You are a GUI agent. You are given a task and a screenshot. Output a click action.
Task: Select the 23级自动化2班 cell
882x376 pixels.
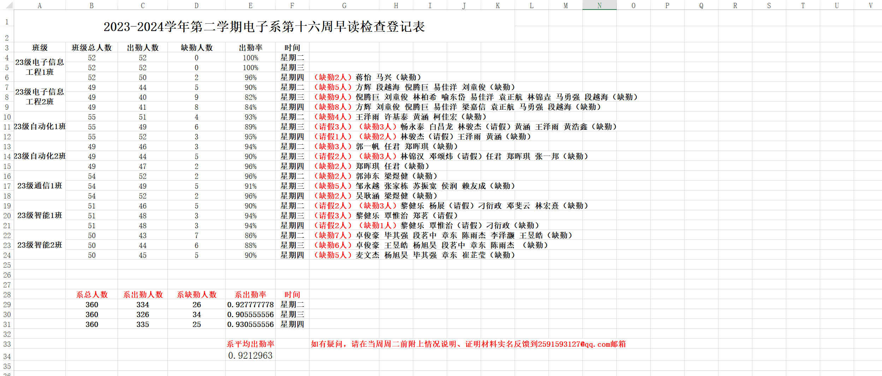(40, 156)
